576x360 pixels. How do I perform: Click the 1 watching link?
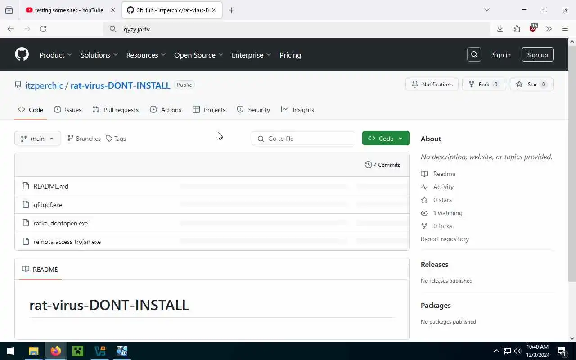tap(442, 213)
